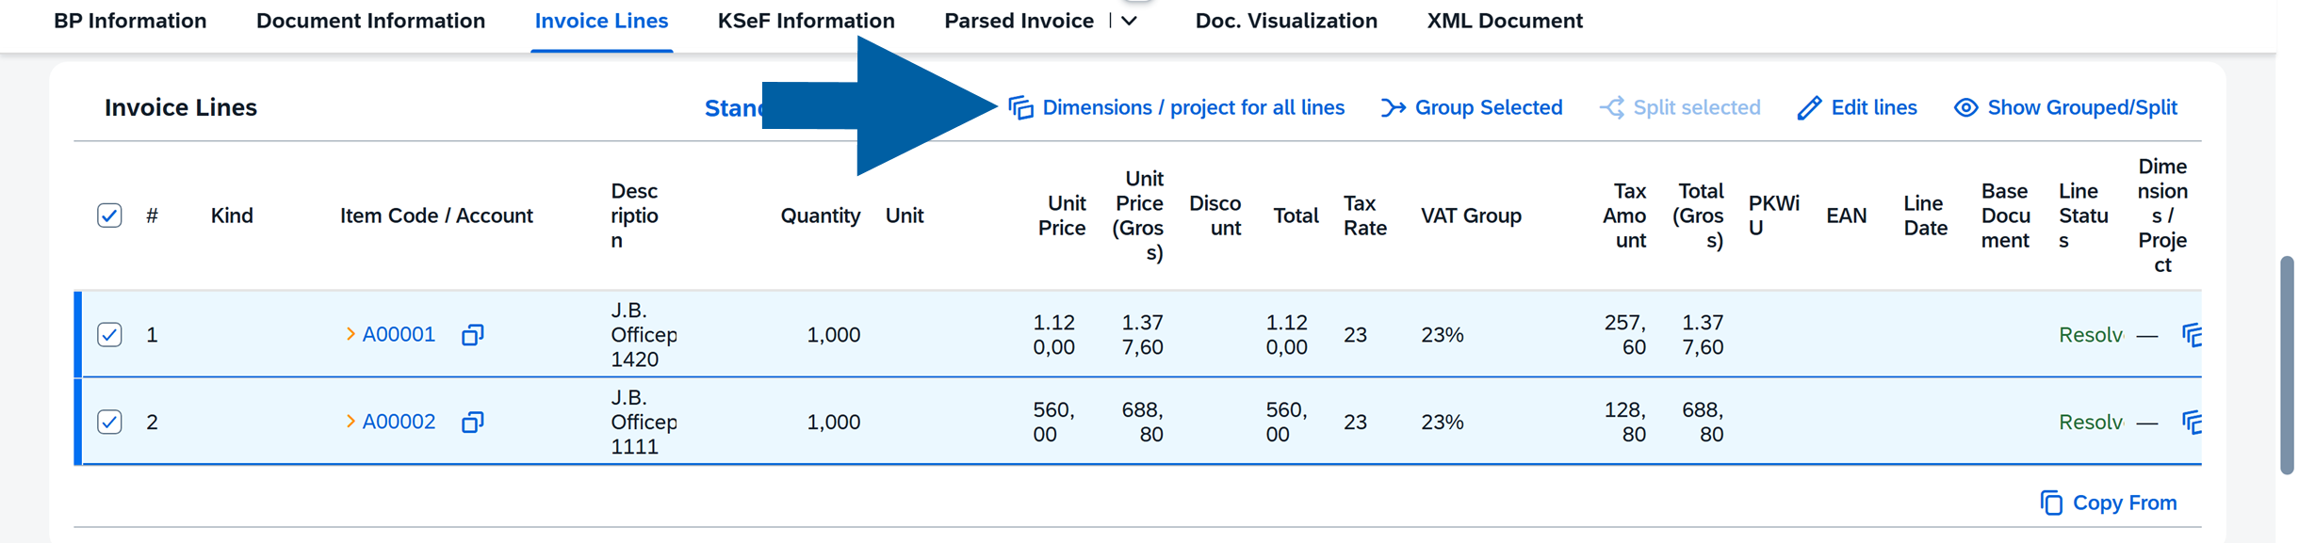This screenshot has height=543, width=2299.
Task: Click the J.B. Officep 1420 description
Action: point(644,334)
